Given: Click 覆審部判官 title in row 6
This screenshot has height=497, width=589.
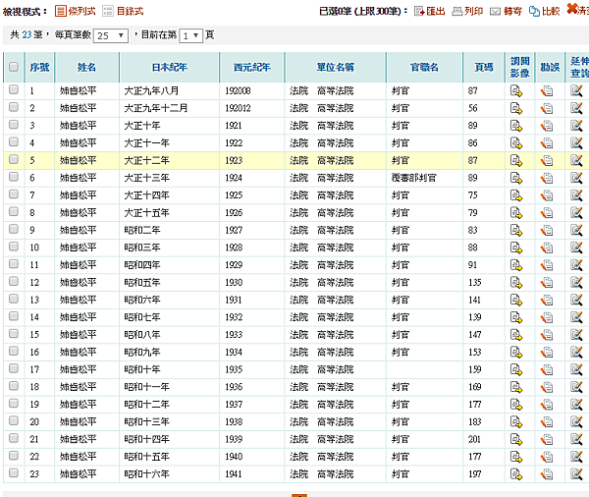Looking at the screenshot, I should click(x=414, y=178).
